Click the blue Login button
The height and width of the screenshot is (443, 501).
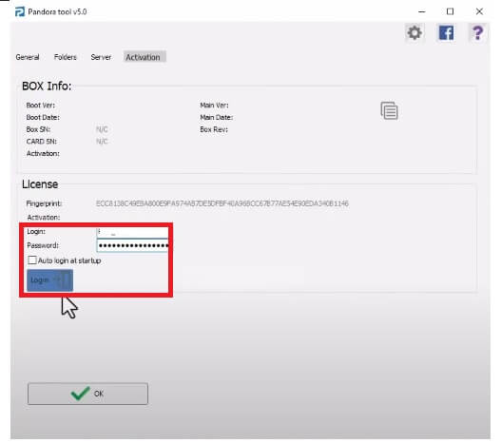(x=49, y=280)
